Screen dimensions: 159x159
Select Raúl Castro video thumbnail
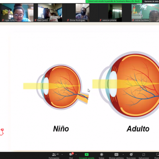pyautogui.click(x=50, y=13)
